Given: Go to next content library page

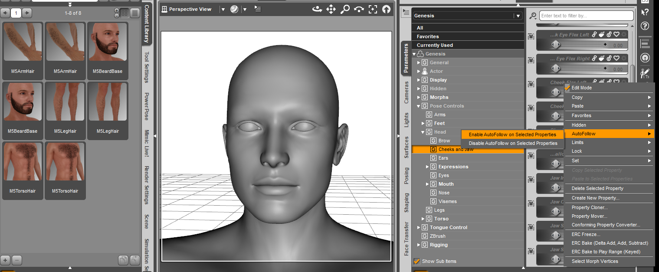Looking at the screenshot, I should pos(27,13).
